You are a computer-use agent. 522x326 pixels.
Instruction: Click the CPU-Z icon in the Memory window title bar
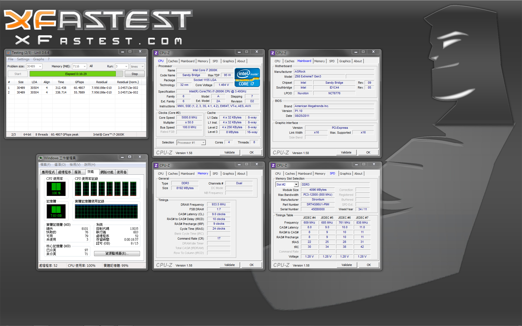(x=156, y=165)
